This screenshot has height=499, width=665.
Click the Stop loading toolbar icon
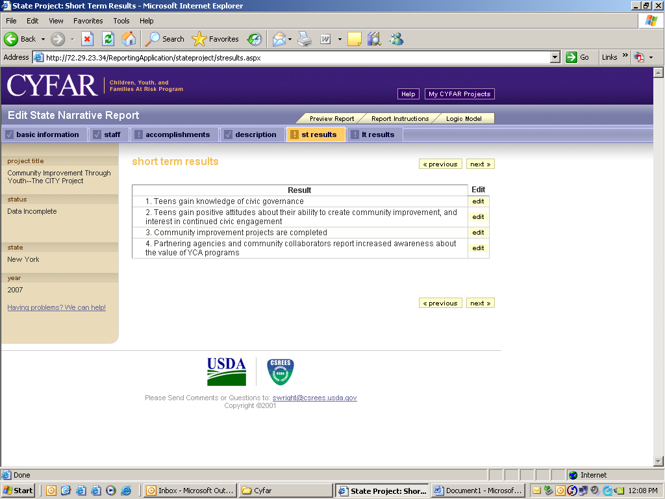(x=87, y=39)
